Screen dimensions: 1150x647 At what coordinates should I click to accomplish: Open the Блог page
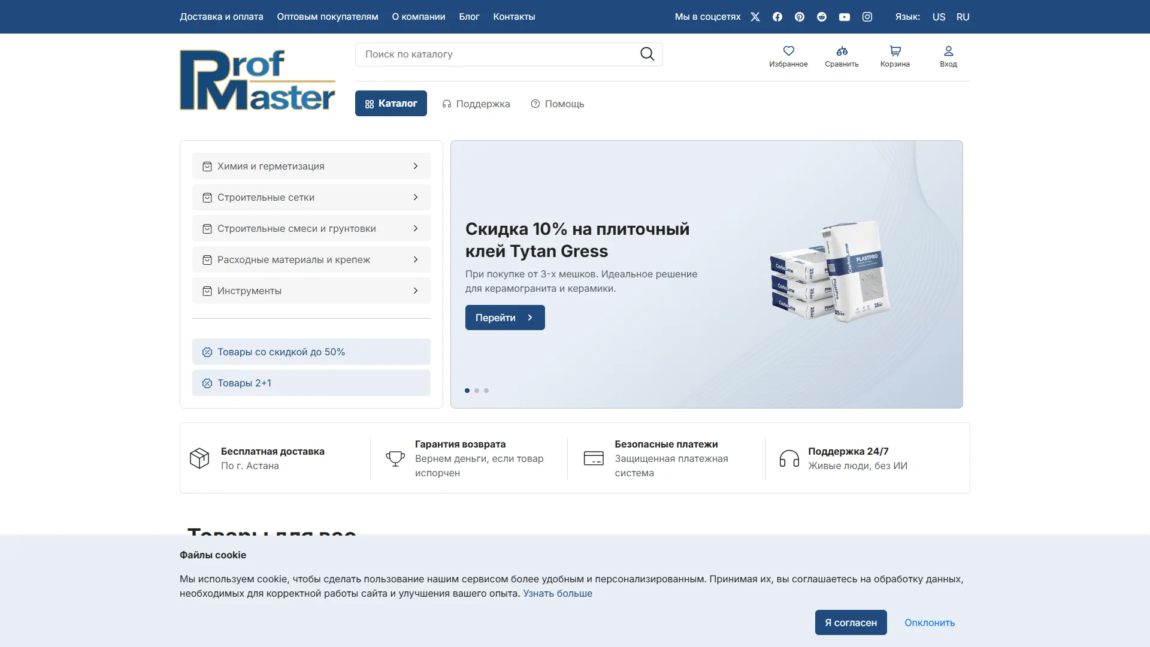coord(469,17)
